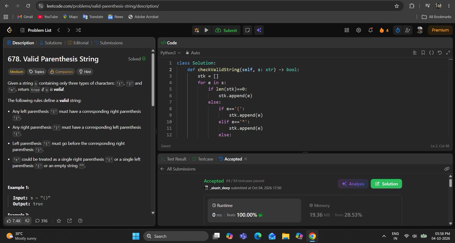The width and height of the screenshot is (455, 243).
Task: Switch to the Description tab
Action: click(20, 43)
